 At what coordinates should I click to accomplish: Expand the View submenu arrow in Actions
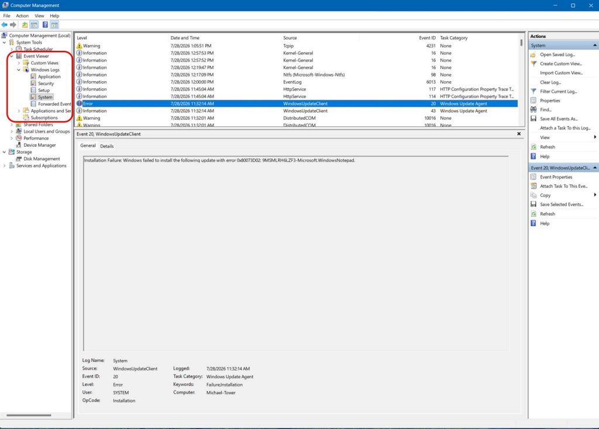(595, 137)
